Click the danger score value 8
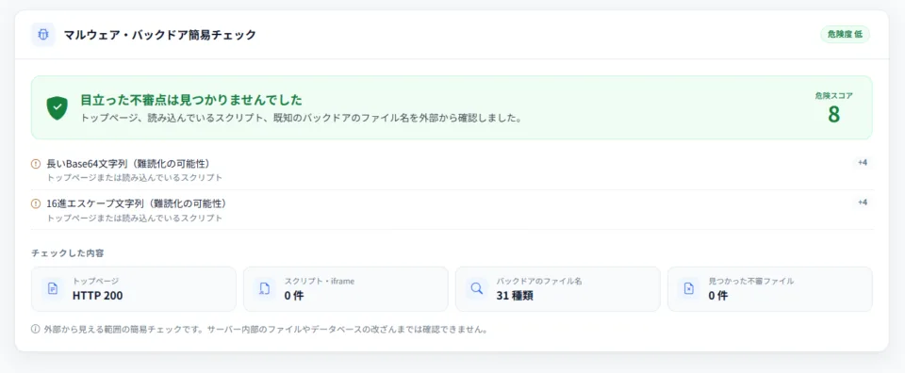Image resolution: width=905 pixels, height=373 pixels. point(834,115)
